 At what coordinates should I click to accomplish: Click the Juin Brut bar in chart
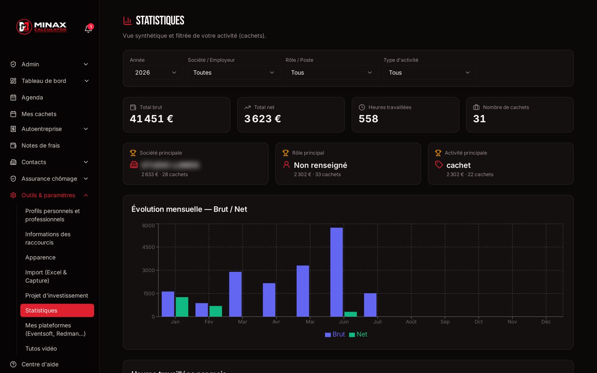(337, 272)
